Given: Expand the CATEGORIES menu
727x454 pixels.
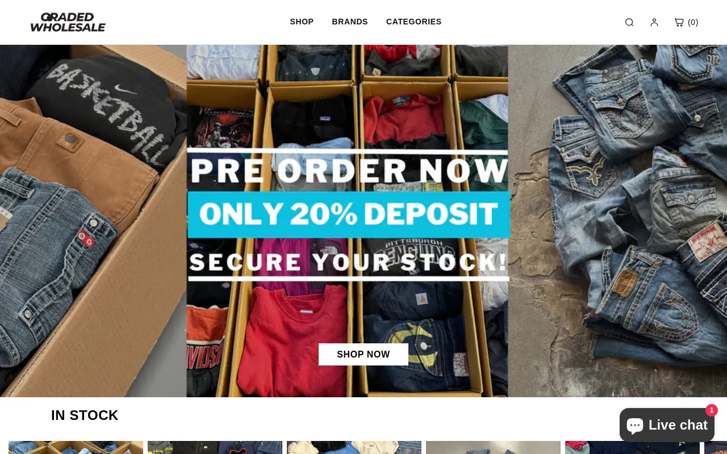Looking at the screenshot, I should click(413, 22).
